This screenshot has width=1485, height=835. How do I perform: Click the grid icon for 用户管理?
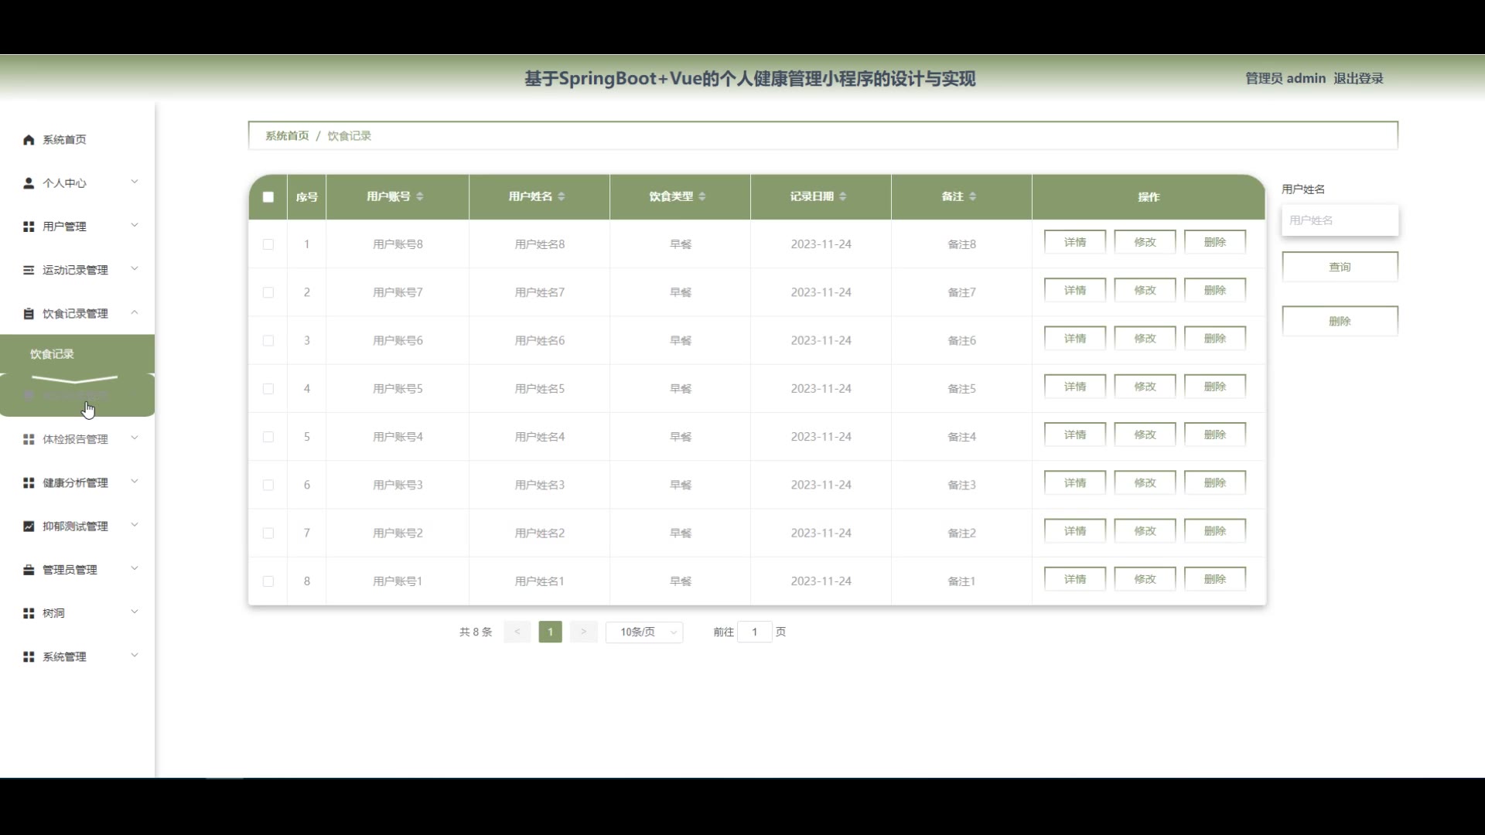[29, 227]
